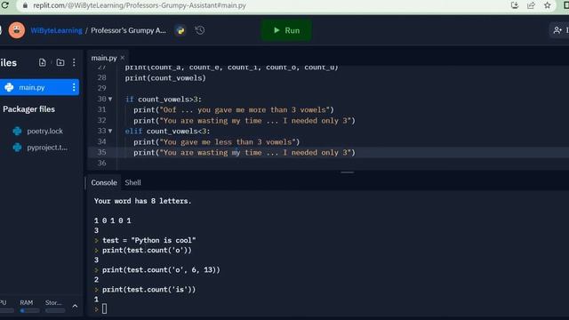This screenshot has height=320, width=569.
Task: Open poetry.lock in Packager files
Action: [44, 131]
